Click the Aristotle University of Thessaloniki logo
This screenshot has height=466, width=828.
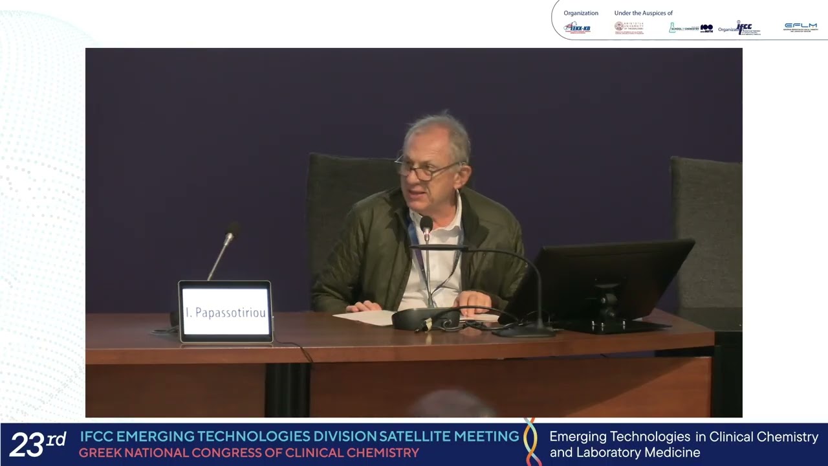629,27
